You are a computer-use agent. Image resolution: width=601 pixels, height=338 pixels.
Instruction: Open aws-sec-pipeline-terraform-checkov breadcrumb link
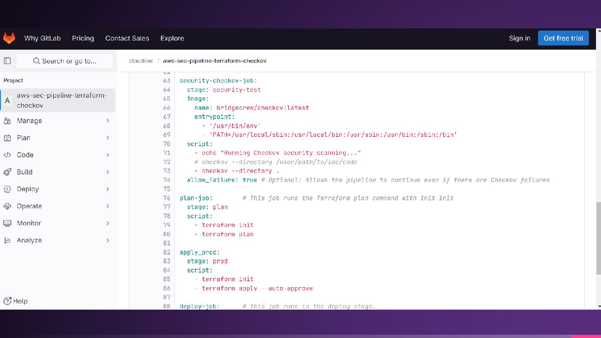[215, 61]
